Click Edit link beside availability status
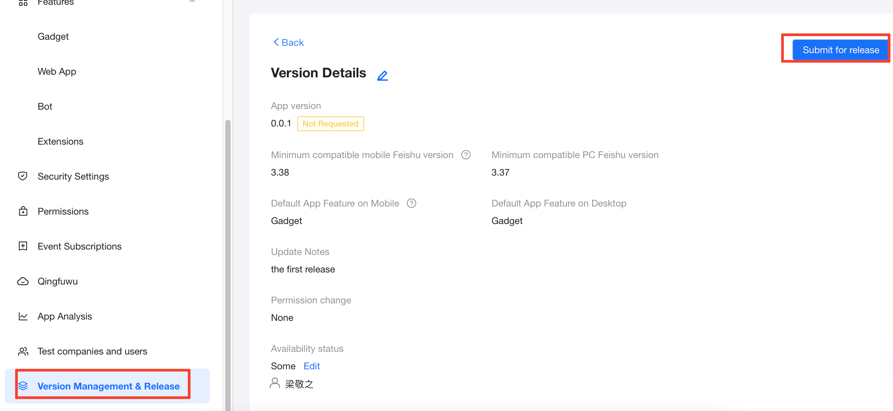Viewport: 893px width, 411px height. [311, 366]
